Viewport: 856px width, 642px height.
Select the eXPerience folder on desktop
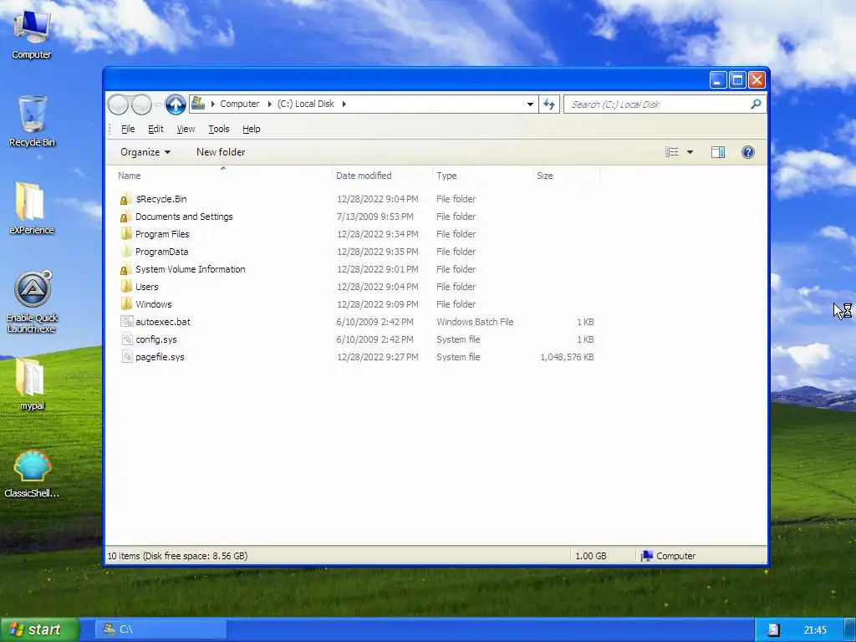[x=31, y=208]
